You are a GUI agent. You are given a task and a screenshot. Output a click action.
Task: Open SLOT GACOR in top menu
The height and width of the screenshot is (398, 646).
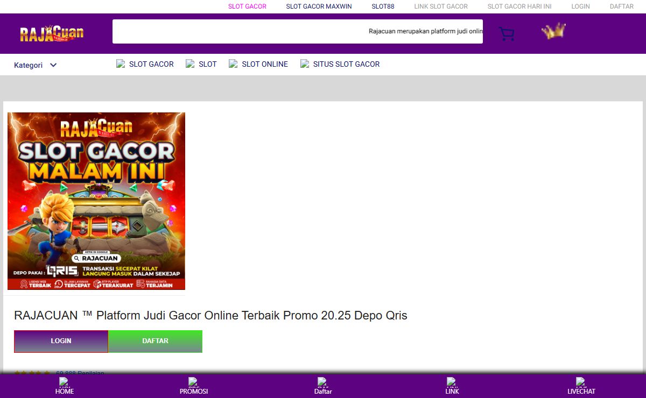click(247, 6)
